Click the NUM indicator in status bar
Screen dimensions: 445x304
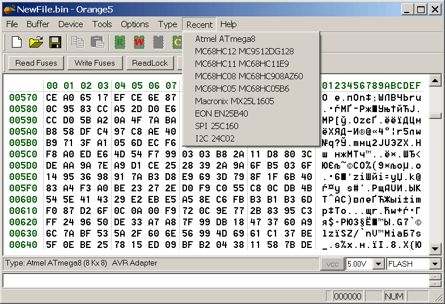394,296
